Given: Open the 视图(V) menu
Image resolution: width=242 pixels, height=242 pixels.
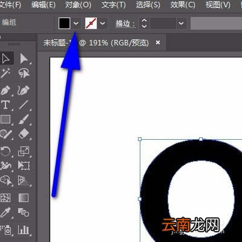Looking at the screenshot, I should click(x=218, y=5).
